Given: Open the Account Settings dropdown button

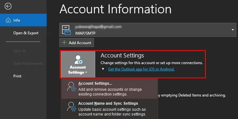Looking at the screenshot, I should [x=78, y=64].
